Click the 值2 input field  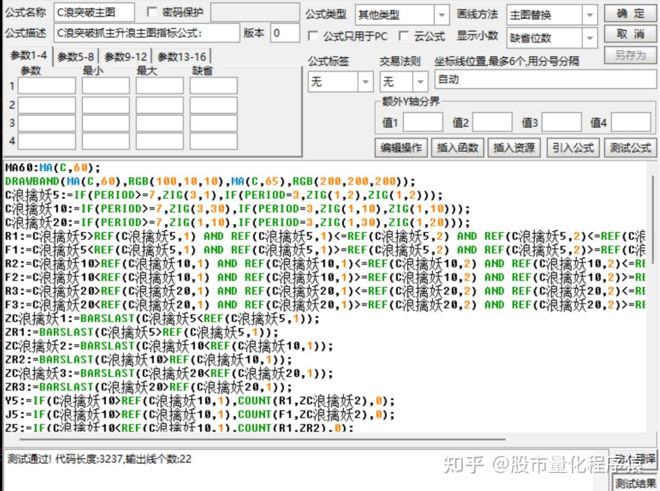click(x=492, y=122)
